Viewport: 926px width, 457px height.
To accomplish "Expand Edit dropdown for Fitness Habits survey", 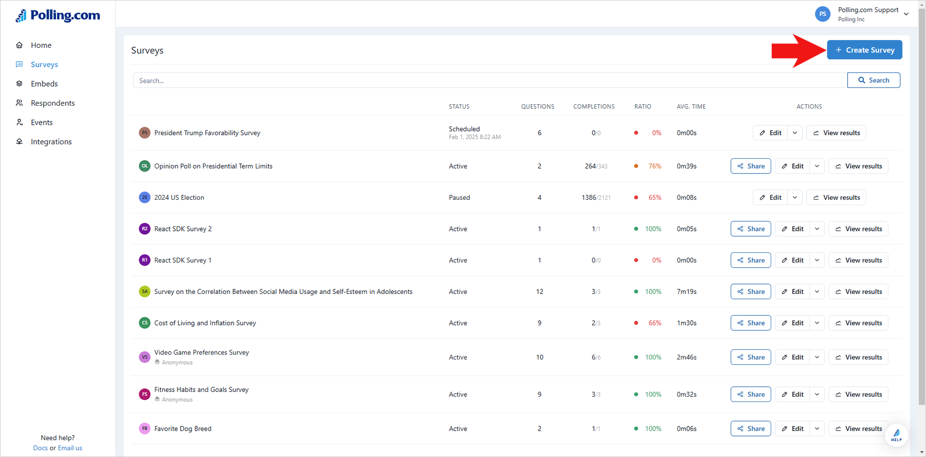I will (817, 394).
